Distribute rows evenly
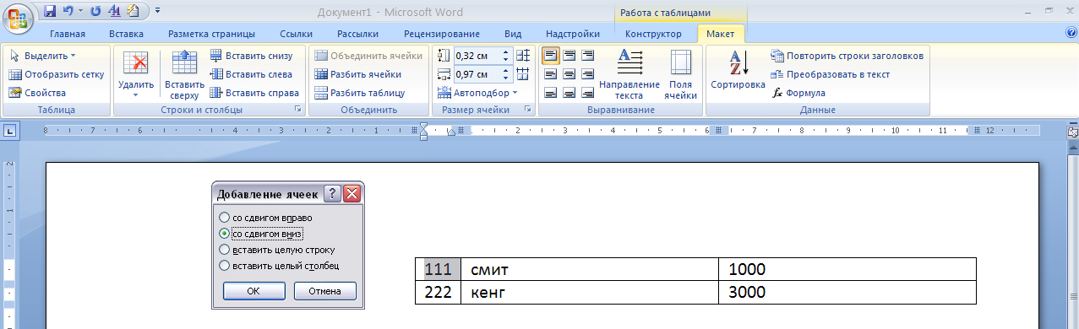 [523, 56]
